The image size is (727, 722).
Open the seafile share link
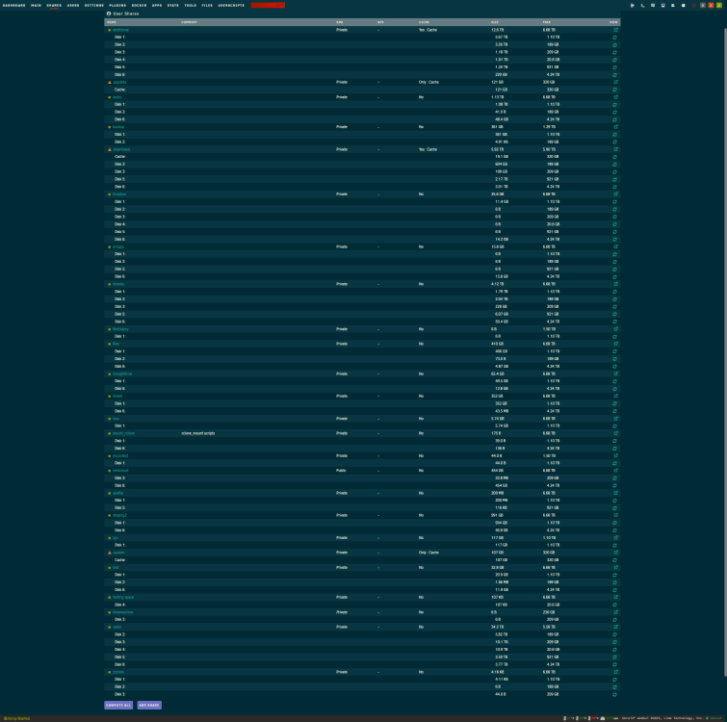[x=117, y=493]
